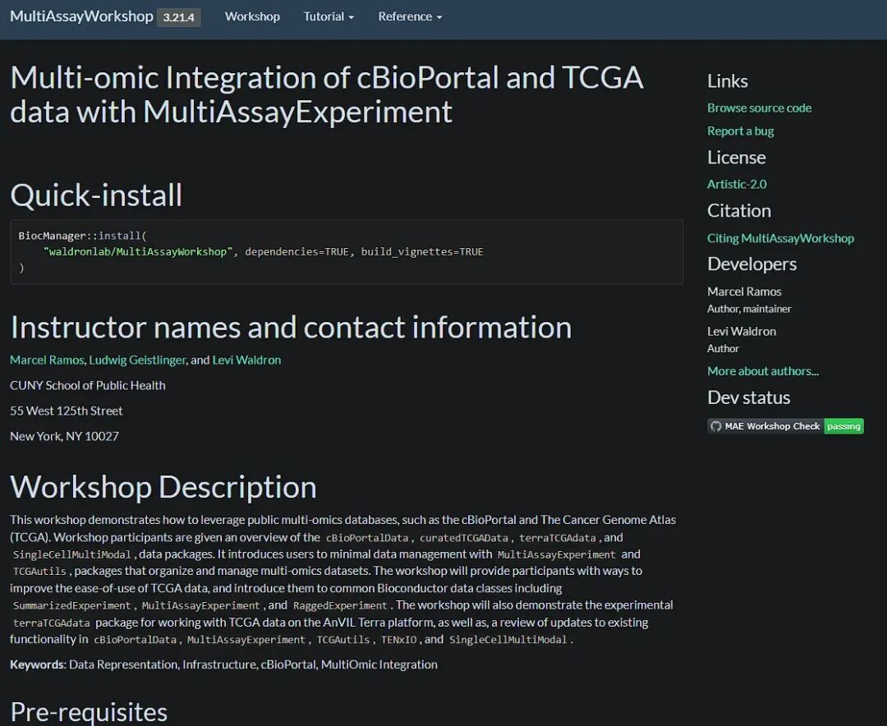
Task: Open Levi Waldron instructor link
Action: [x=246, y=360]
